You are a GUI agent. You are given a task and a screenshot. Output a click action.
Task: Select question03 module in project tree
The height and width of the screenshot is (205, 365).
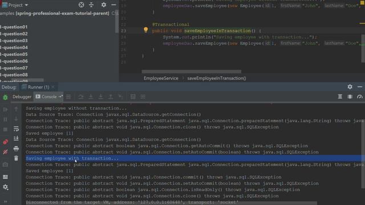14,40
